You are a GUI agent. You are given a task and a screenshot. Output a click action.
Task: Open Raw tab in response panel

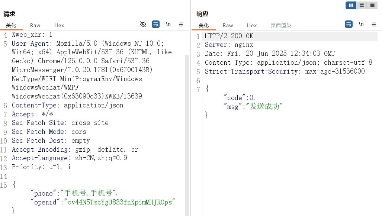click(228, 25)
